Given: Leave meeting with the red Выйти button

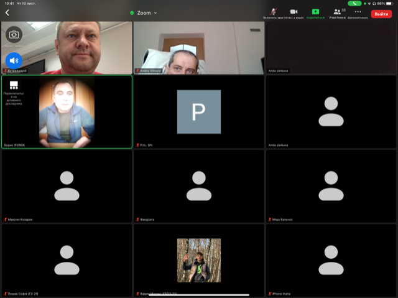Looking at the screenshot, I should click(x=381, y=14).
